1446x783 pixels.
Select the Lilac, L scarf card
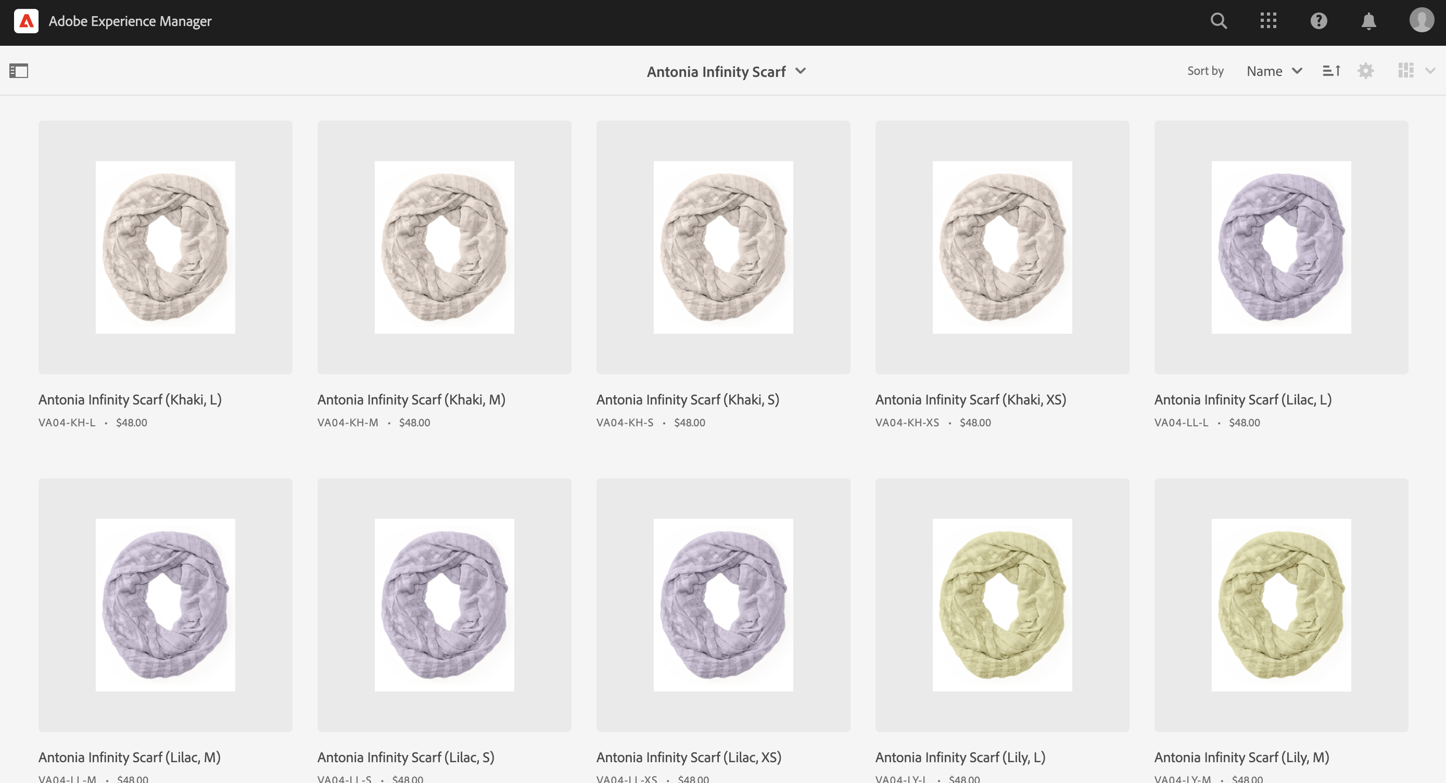[1280, 247]
